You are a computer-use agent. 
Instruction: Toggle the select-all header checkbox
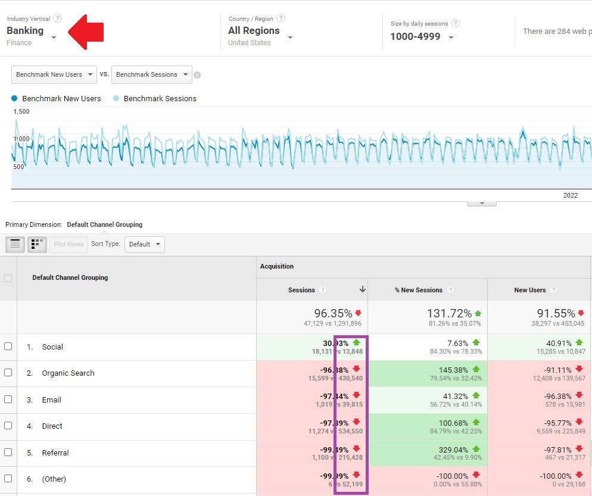coord(8,278)
